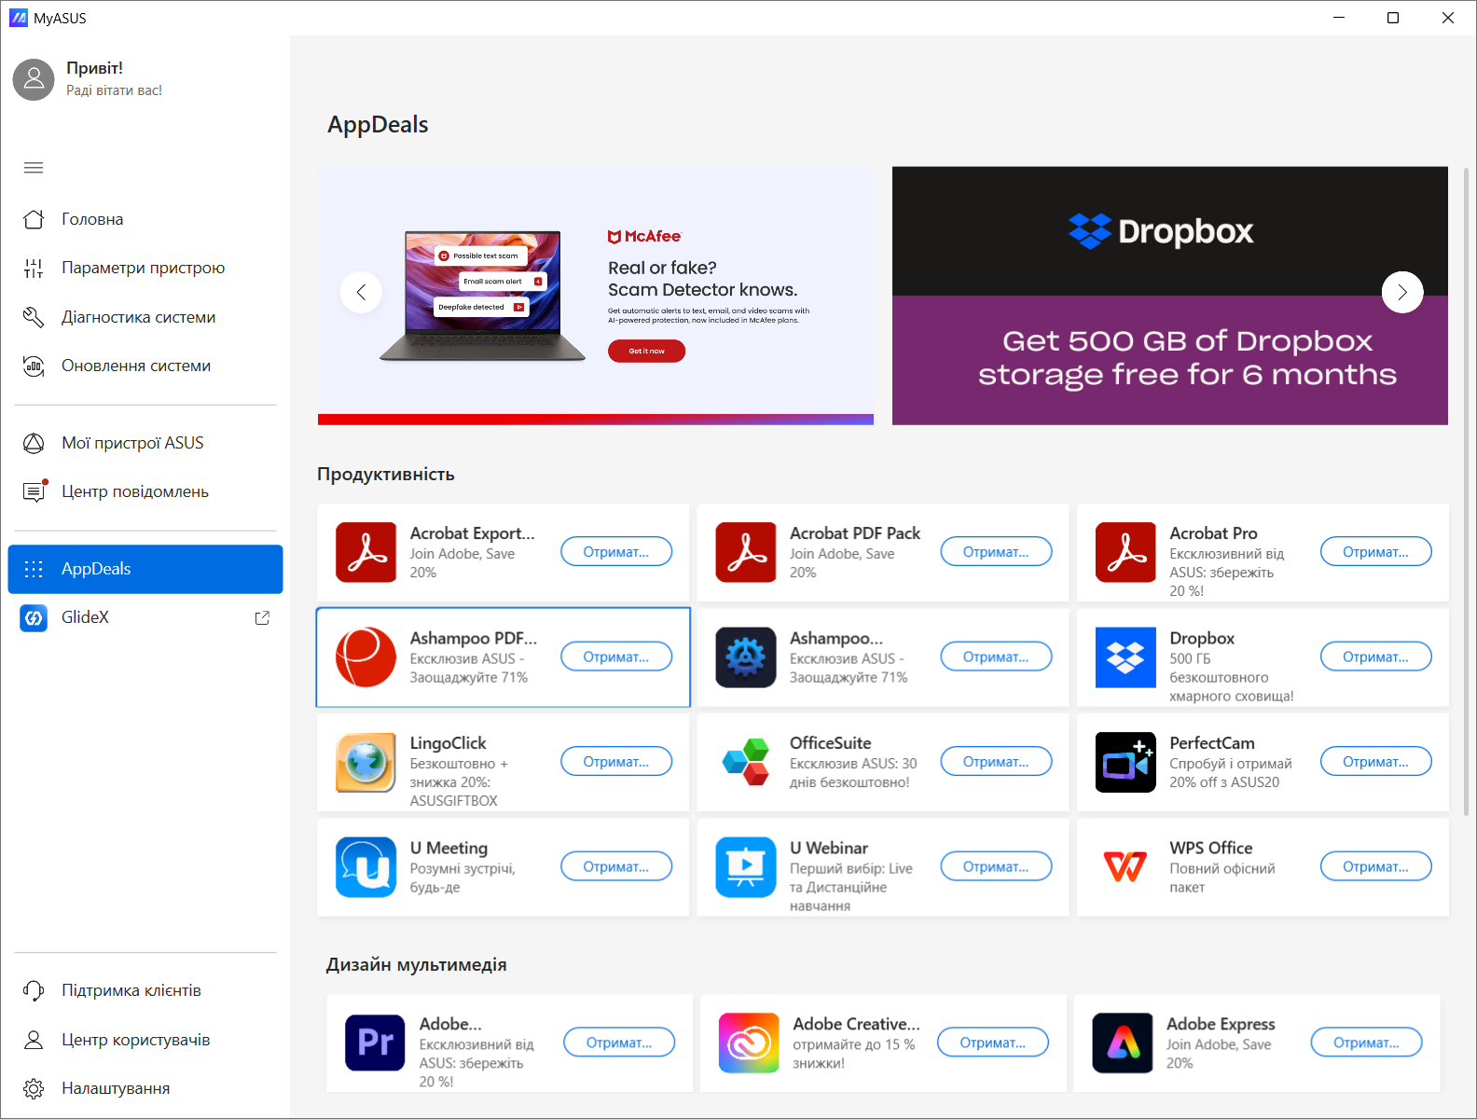Get the Acrobat Export deal
Image resolution: width=1477 pixels, height=1119 pixels.
pyautogui.click(x=616, y=552)
